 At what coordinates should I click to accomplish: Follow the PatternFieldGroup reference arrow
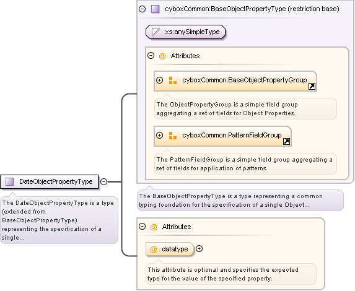286,142
